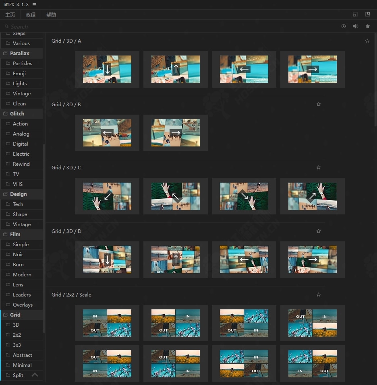The height and width of the screenshot is (385, 377).
Task: Select the Overlays folder under Film
Action: tap(23, 305)
